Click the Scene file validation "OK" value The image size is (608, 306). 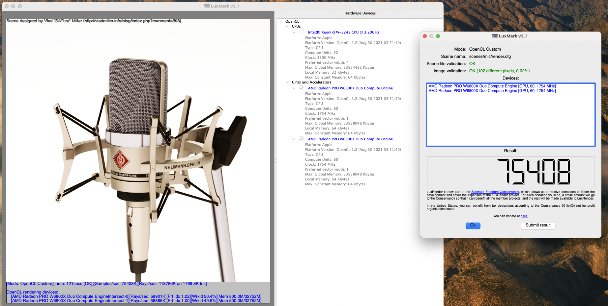click(x=472, y=64)
